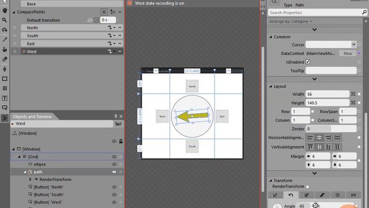The image size is (369, 208).
Task: Set HorizontalAlignment to Left
Action: (310, 138)
